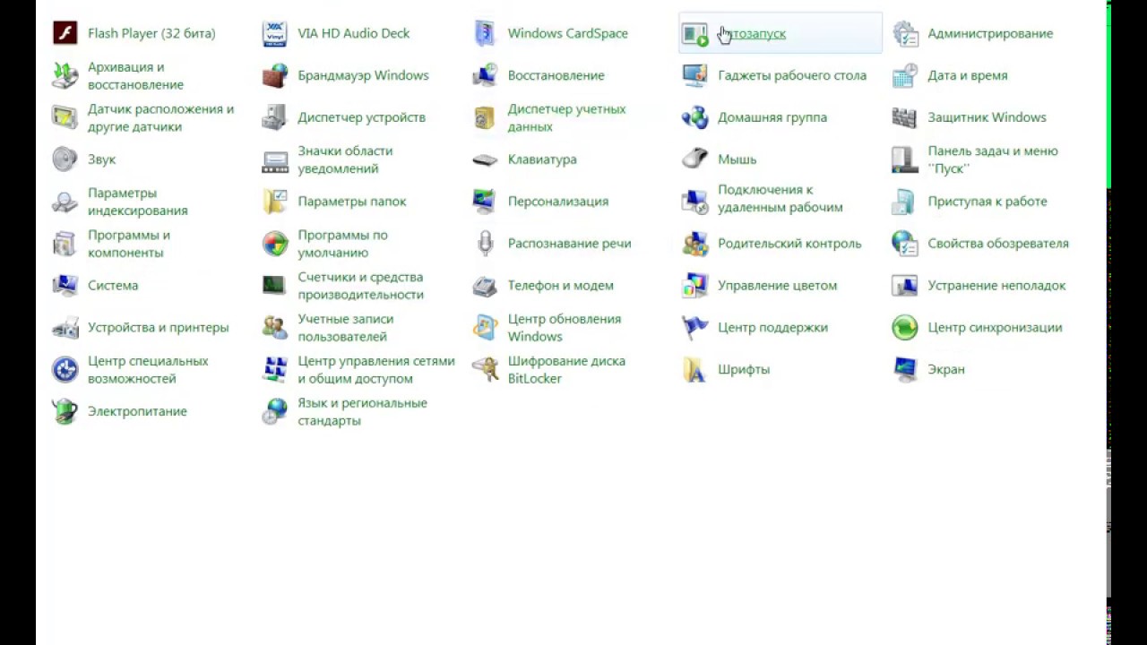The width and height of the screenshot is (1147, 645).
Task: Open the Экран icon
Action: coord(905,370)
